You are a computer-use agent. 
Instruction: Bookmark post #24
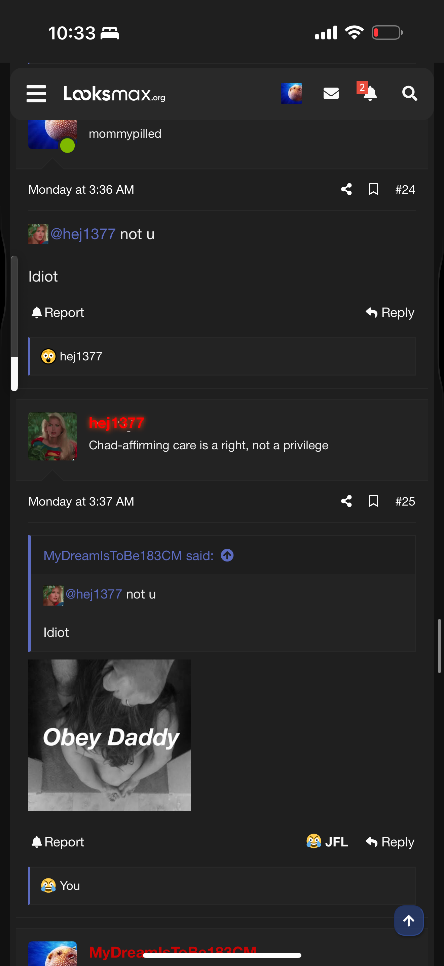tap(373, 189)
